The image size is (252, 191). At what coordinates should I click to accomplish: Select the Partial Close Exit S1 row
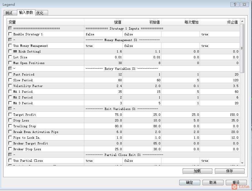tap(123, 155)
